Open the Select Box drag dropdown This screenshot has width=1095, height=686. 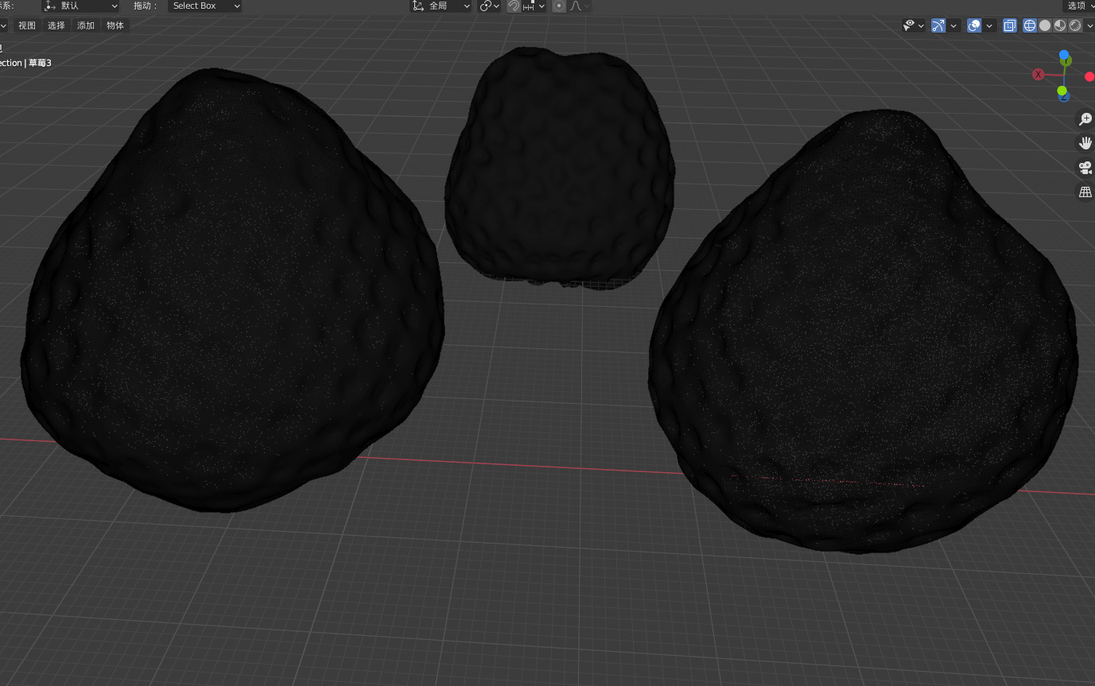[x=205, y=6]
